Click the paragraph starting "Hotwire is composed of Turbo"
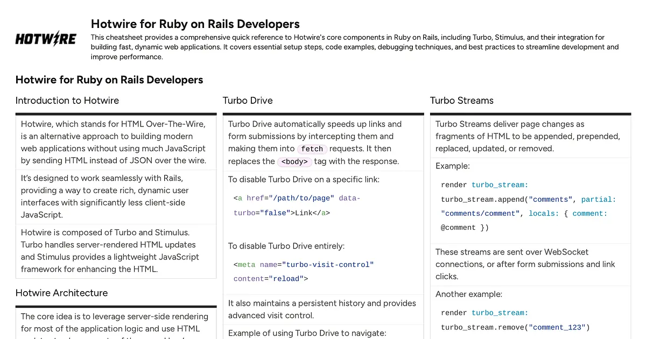This screenshot has width=646, height=339. coord(110,251)
